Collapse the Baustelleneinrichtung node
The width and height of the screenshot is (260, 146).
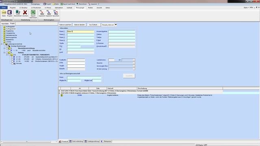(4, 48)
